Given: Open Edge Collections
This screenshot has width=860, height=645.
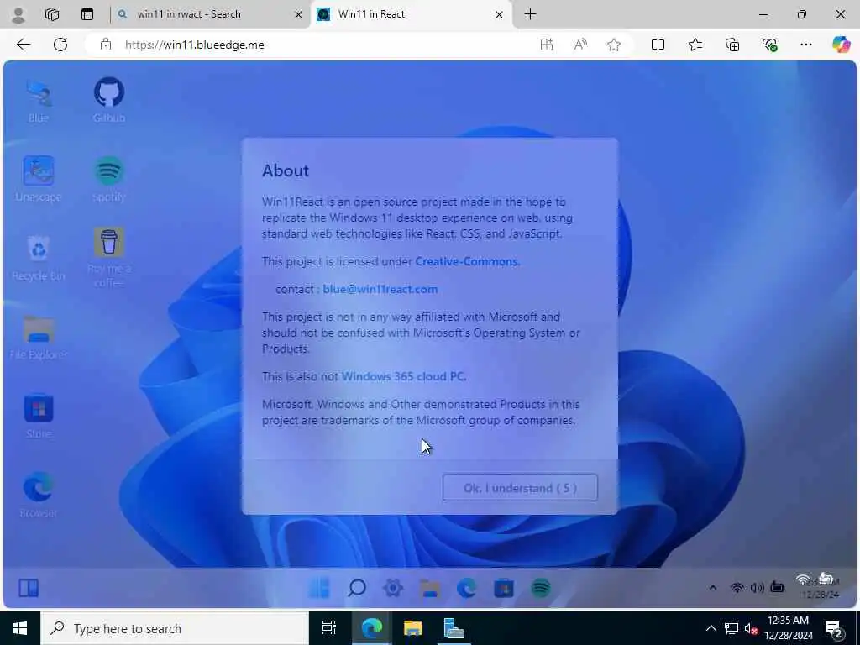Looking at the screenshot, I should point(732,45).
